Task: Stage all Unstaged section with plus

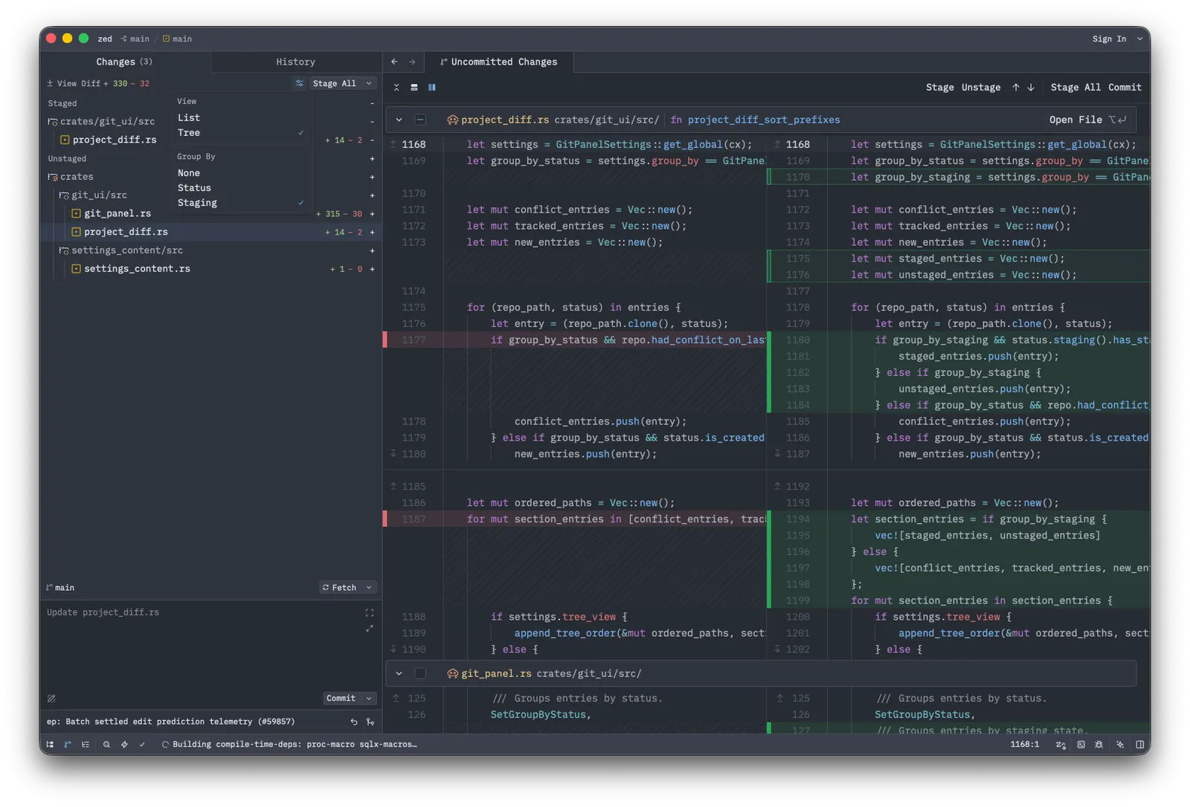Action: click(x=372, y=159)
